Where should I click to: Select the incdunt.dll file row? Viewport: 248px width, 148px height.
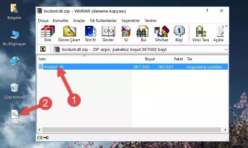[133, 67]
